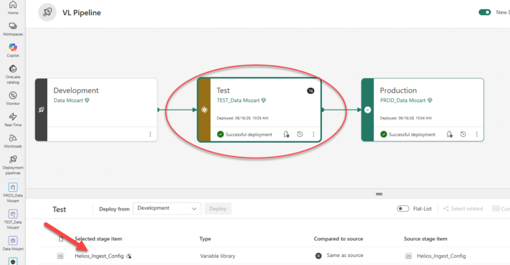Open TEST_Data Mozart workspace in sidebar
This screenshot has width=510, height=265.
tap(13, 219)
